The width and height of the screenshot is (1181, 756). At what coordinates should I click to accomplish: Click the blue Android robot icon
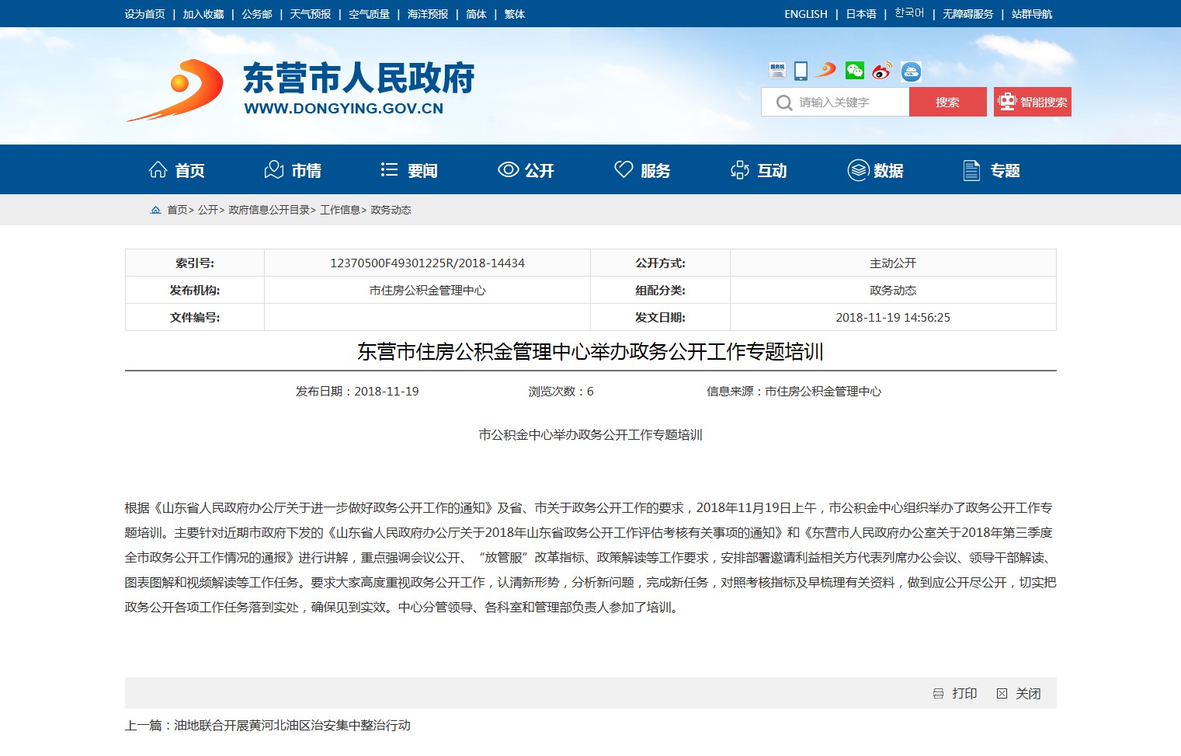[911, 71]
